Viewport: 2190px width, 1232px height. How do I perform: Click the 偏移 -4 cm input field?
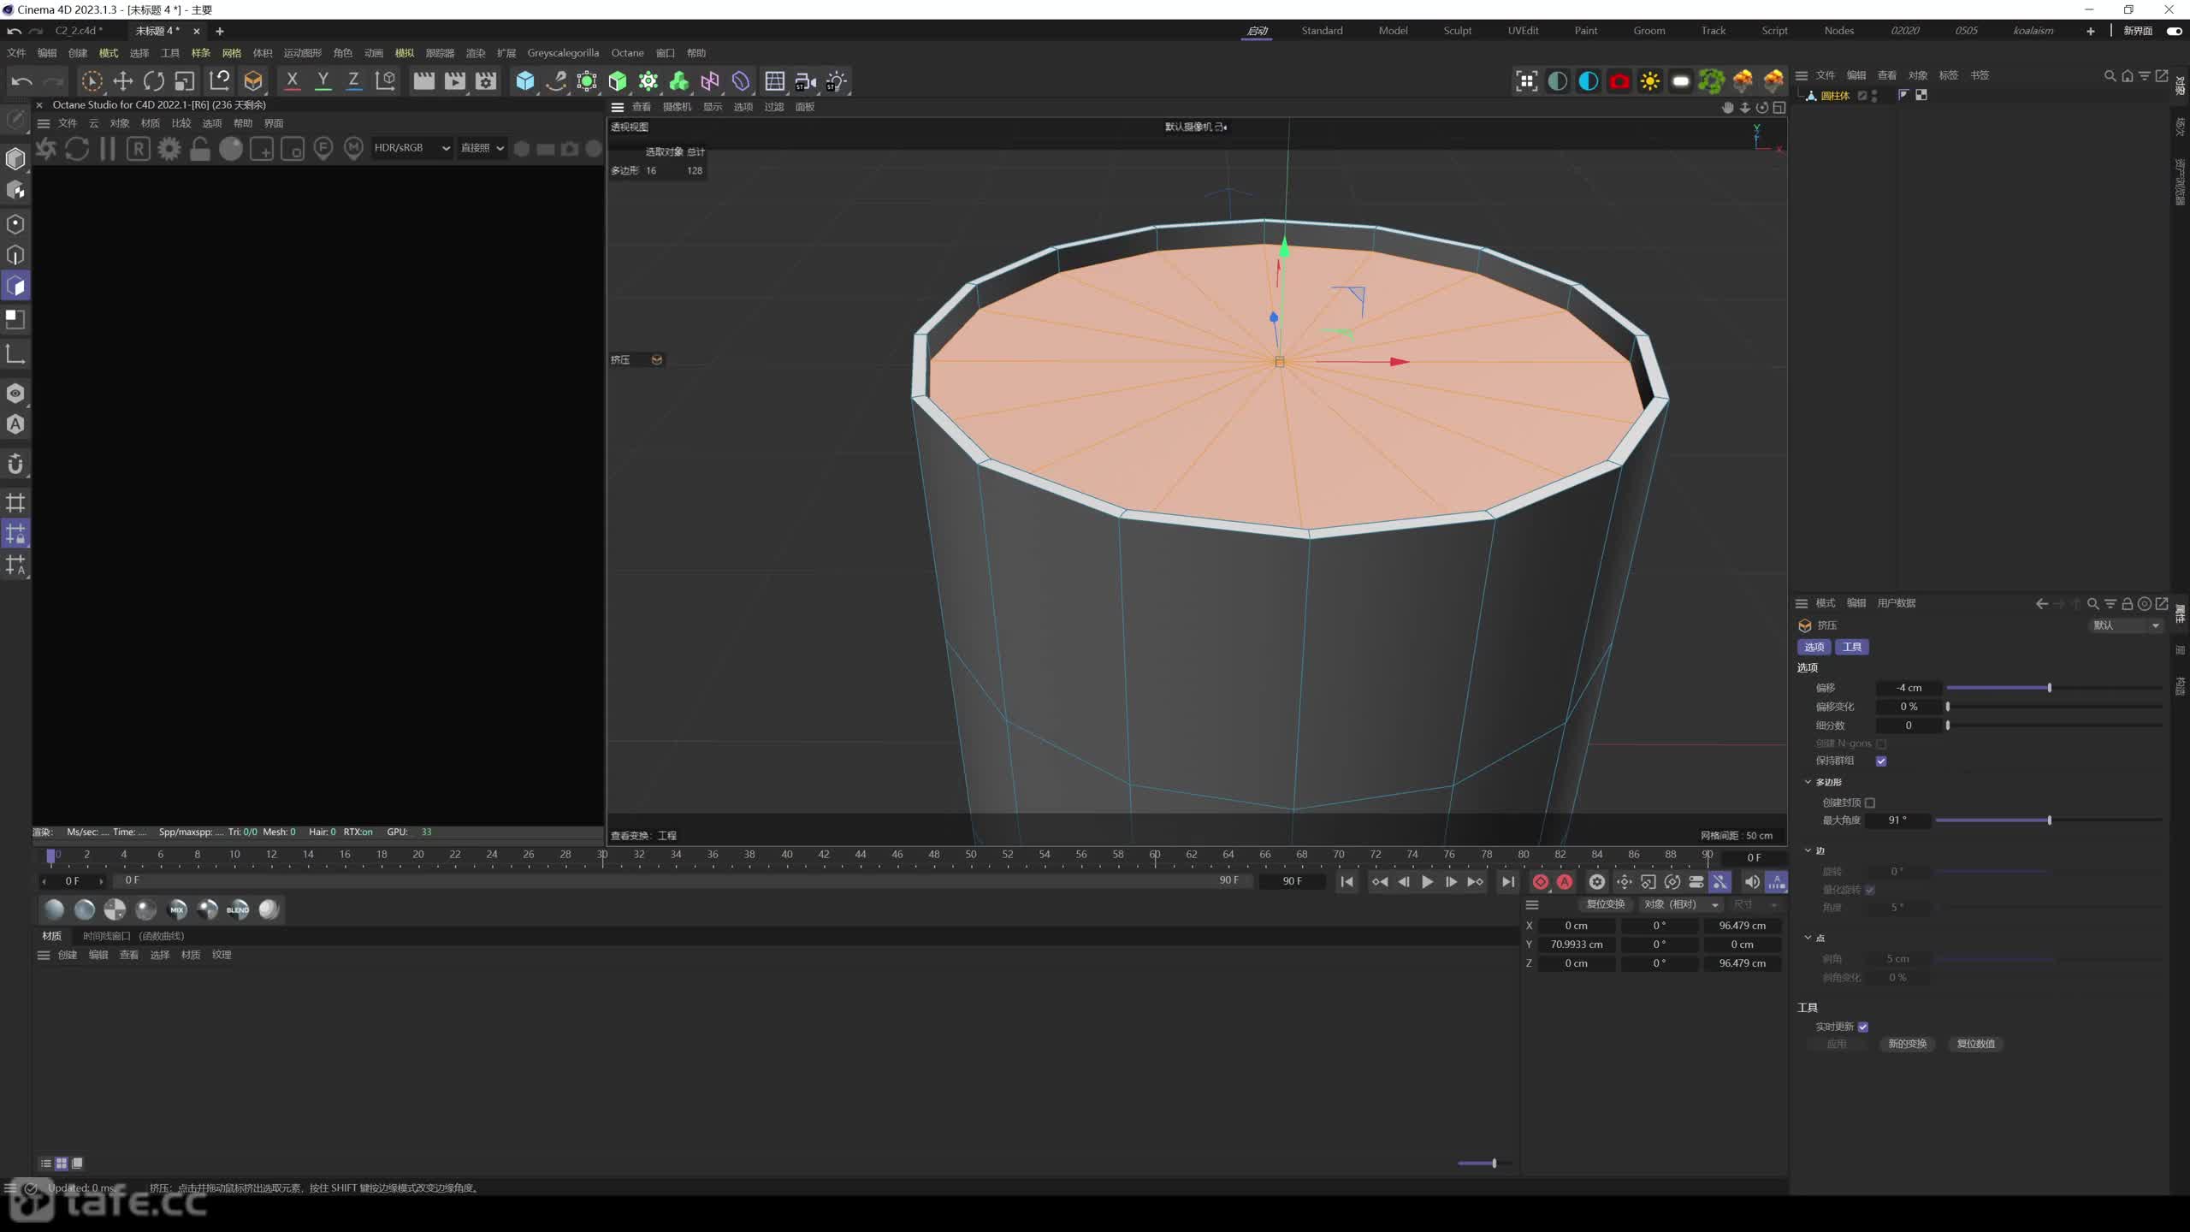tap(1909, 688)
